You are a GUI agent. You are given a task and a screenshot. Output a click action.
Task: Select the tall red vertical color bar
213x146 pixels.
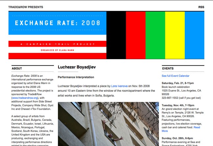click(136, 35)
